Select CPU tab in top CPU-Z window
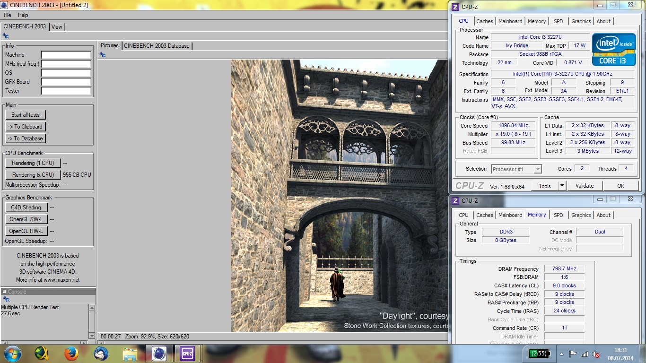646x363 pixels. pyautogui.click(x=464, y=21)
